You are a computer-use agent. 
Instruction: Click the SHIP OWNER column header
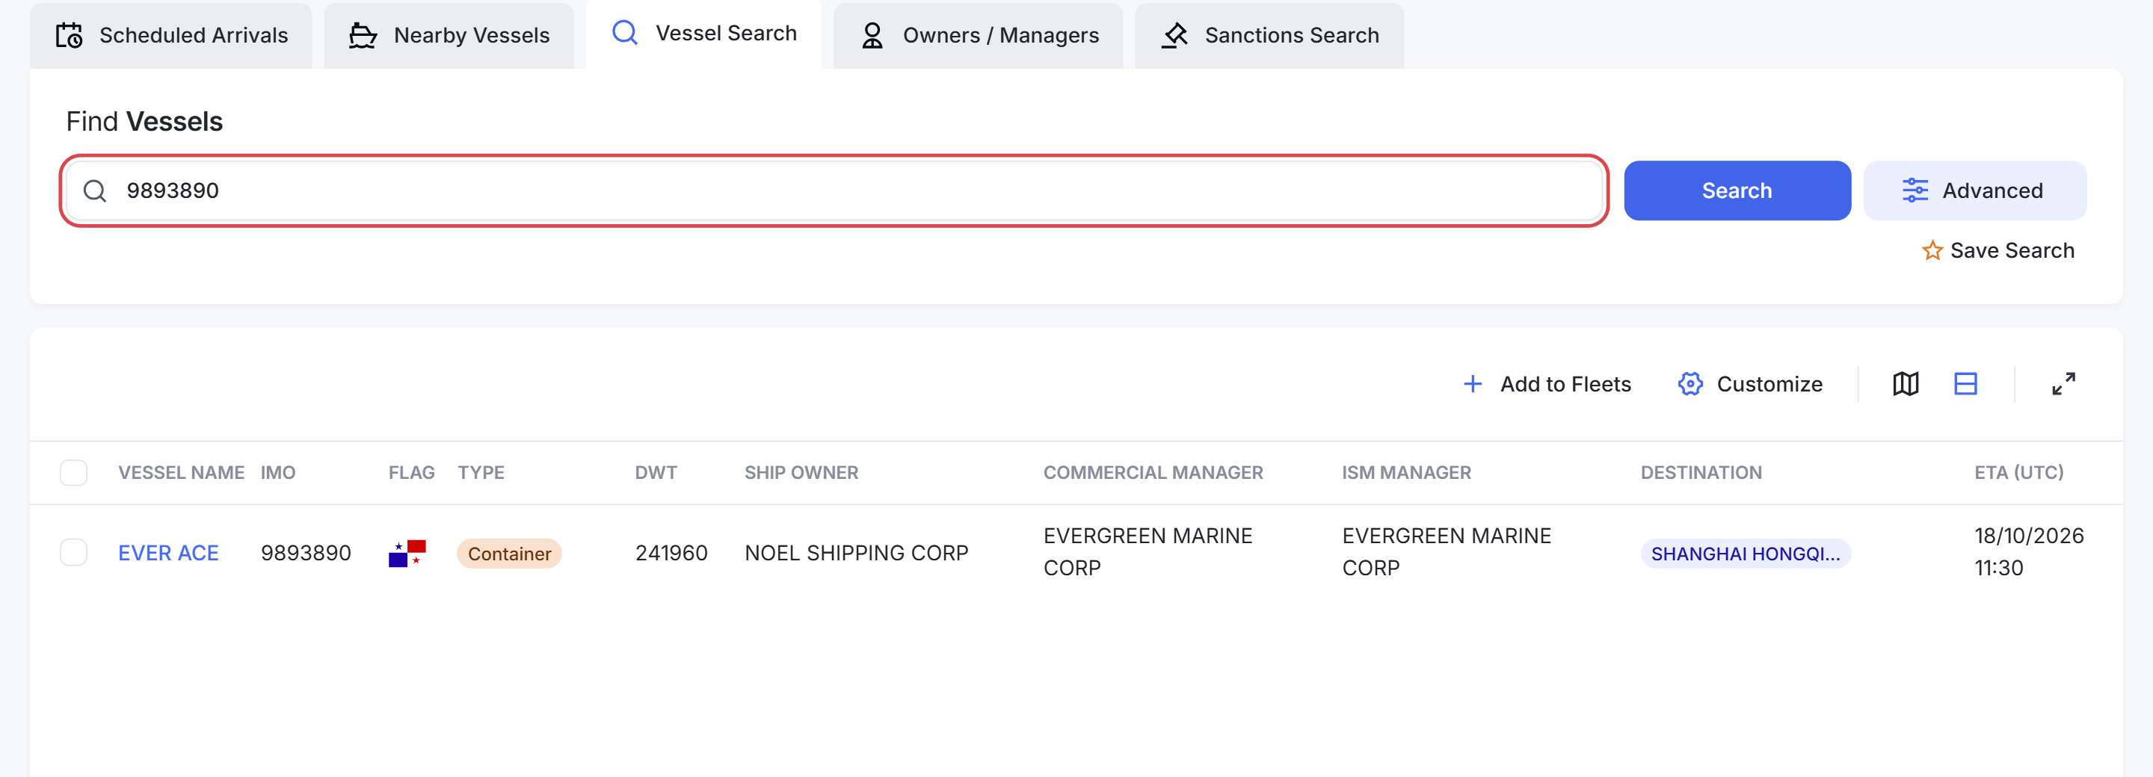[801, 473]
